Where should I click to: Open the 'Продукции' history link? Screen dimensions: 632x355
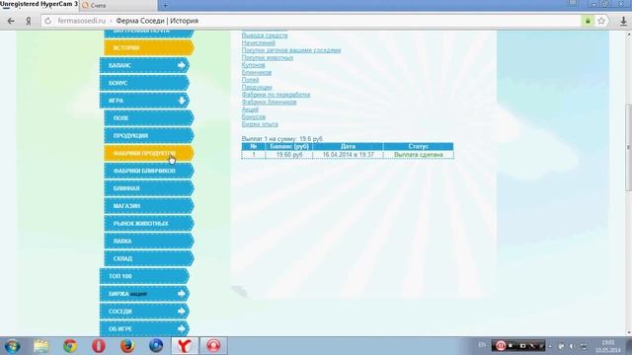(257, 87)
